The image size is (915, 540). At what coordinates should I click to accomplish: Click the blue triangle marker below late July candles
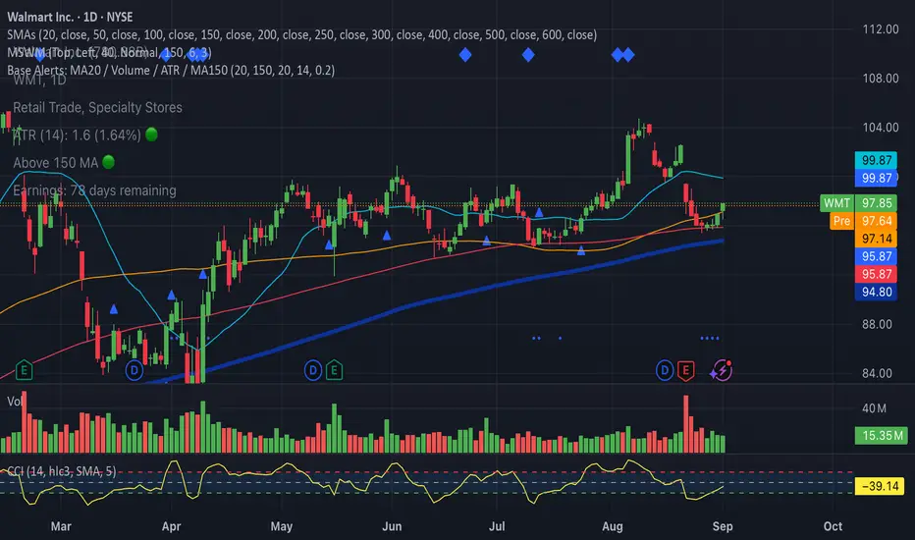(x=580, y=251)
